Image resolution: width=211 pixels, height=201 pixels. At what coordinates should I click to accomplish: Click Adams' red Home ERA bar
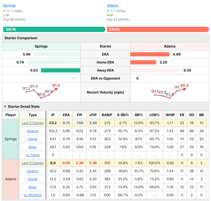tap(143, 62)
